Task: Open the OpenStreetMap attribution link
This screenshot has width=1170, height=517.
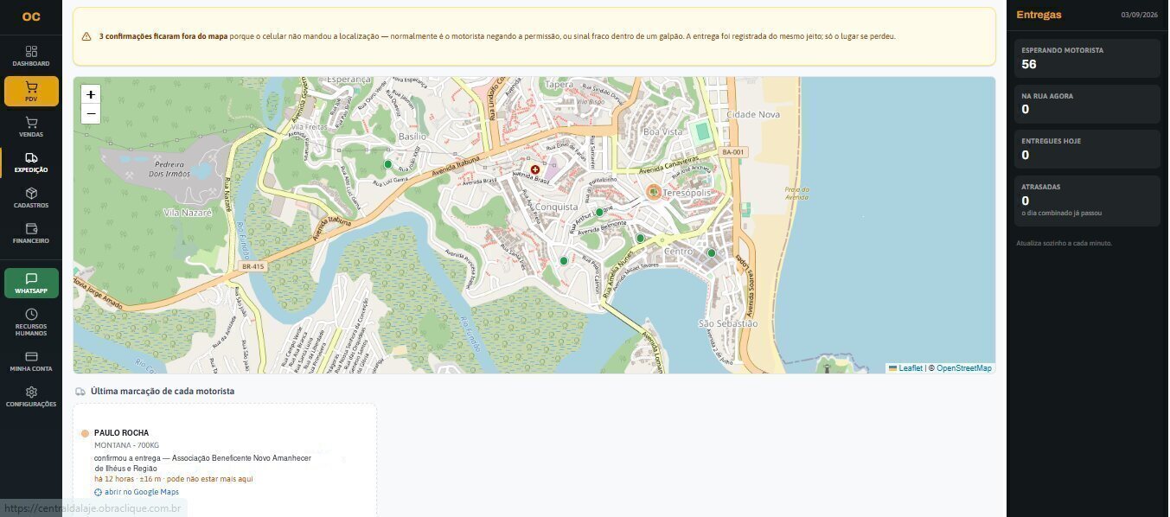Action: point(964,368)
